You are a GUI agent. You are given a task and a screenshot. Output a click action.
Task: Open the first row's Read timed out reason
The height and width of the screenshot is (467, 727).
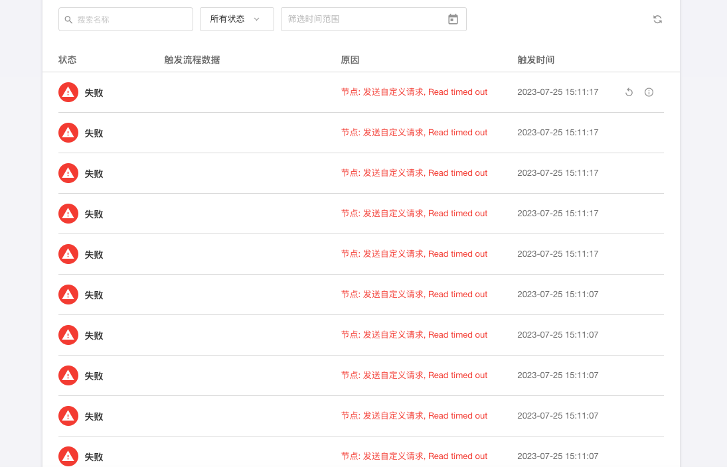(414, 92)
